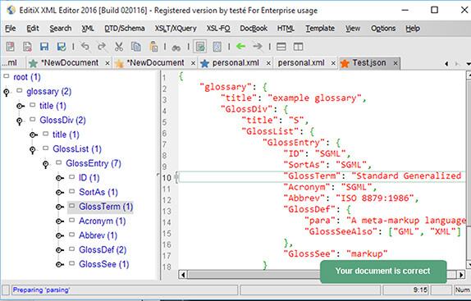Open the HTML menu
The width and height of the screenshot is (471, 301).
tap(286, 29)
